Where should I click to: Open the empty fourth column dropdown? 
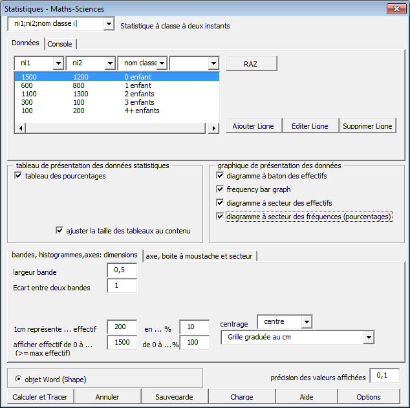[213, 63]
